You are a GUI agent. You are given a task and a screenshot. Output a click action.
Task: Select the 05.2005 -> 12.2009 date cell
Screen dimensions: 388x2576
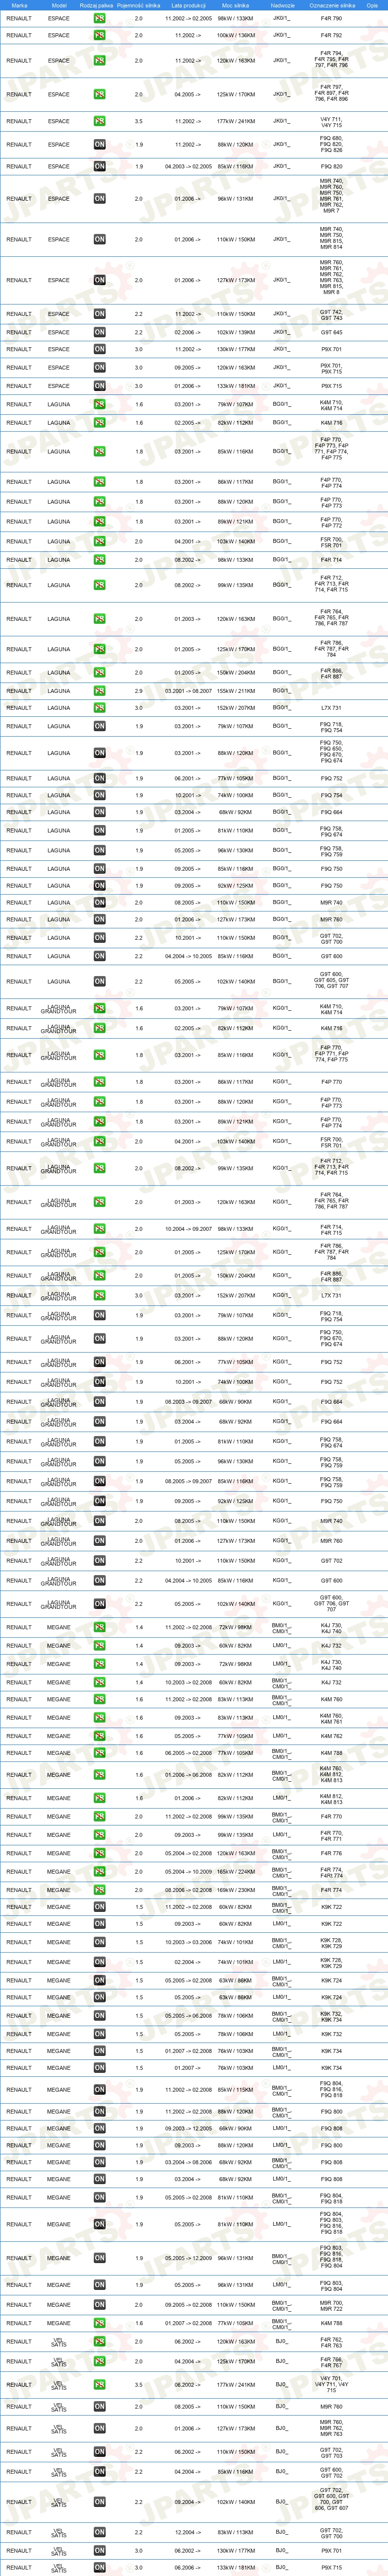(x=188, y=2258)
